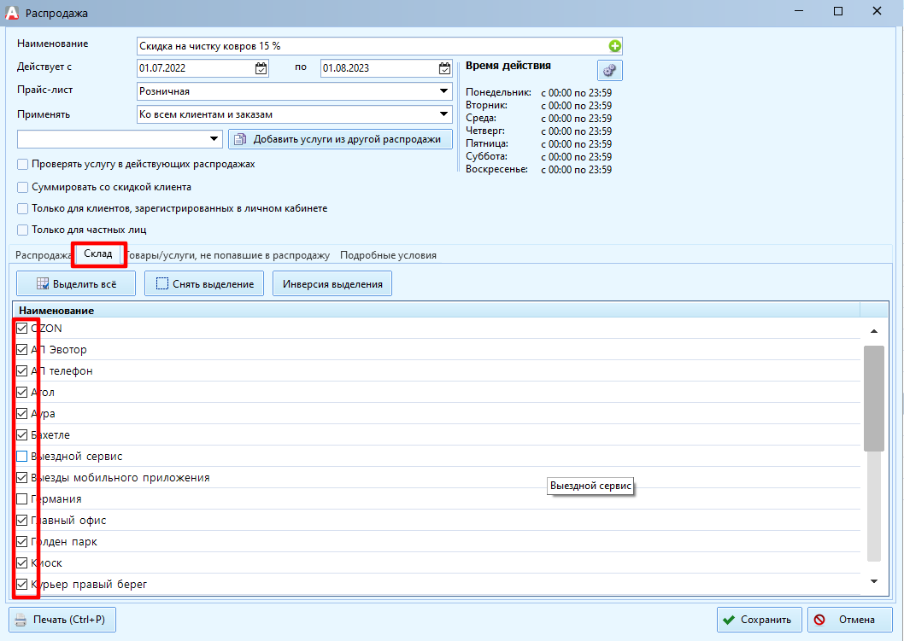
Task: Click the Сохранить button
Action: pos(760,620)
